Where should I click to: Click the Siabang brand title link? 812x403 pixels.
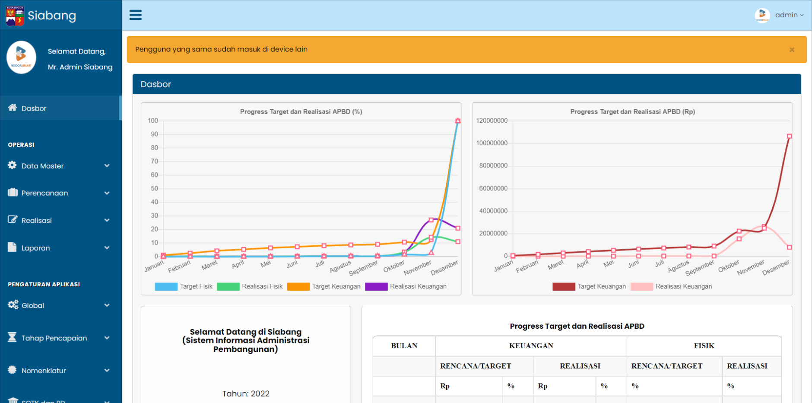52,16
